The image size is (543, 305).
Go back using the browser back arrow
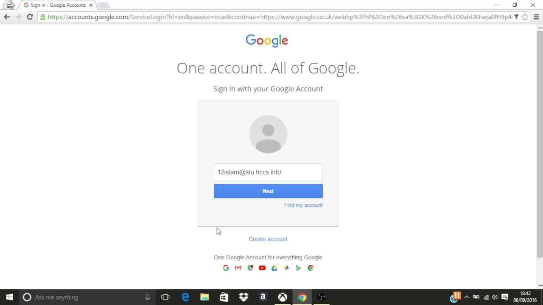7,17
